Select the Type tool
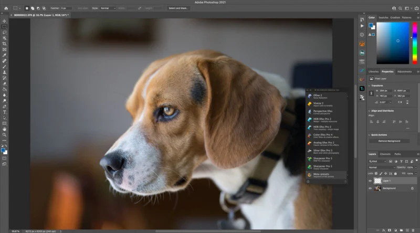 4,112
